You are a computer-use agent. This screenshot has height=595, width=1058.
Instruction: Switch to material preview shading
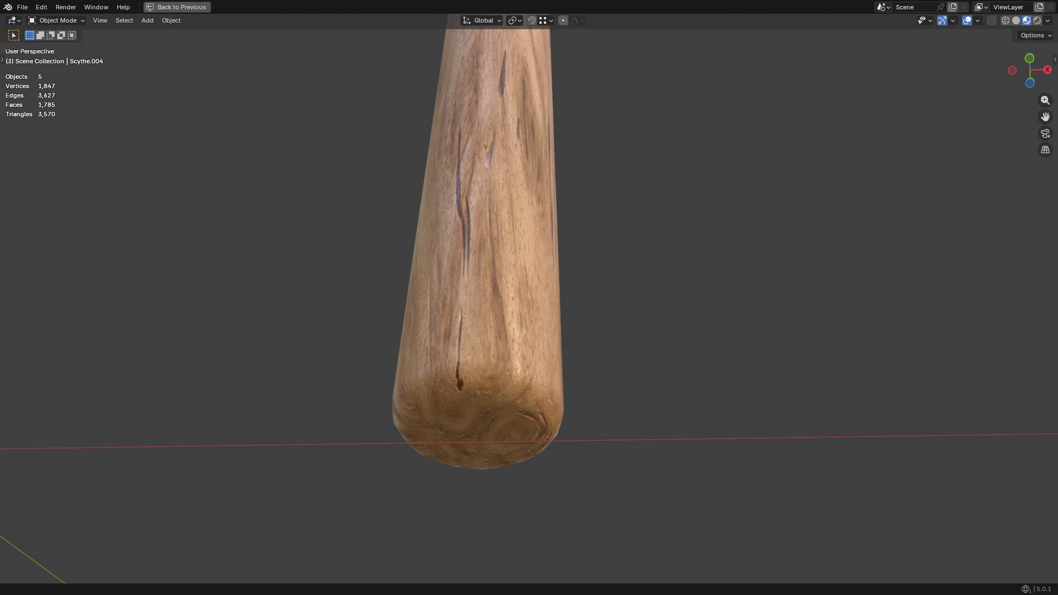tap(1027, 20)
